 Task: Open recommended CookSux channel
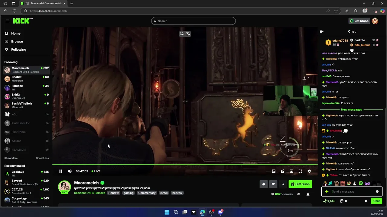pos(27,174)
